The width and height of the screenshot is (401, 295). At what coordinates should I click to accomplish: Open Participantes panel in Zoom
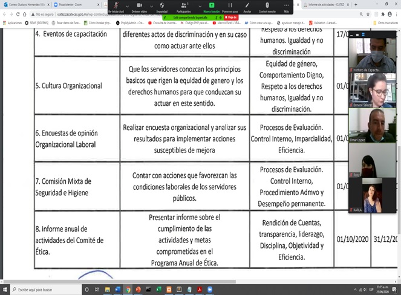184,7
